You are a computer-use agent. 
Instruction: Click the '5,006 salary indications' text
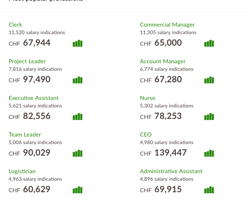click(35, 143)
